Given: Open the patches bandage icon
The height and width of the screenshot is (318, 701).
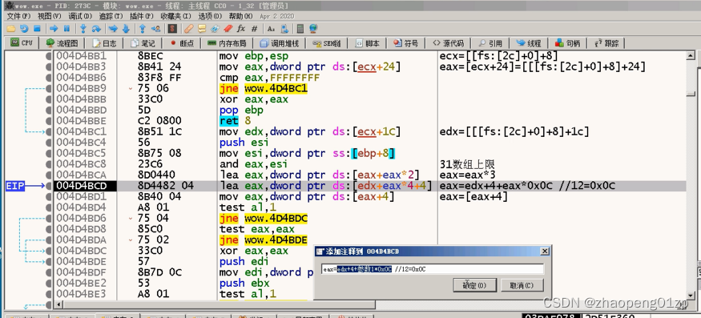Looking at the screenshot, I should pyautogui.click(x=188, y=29).
